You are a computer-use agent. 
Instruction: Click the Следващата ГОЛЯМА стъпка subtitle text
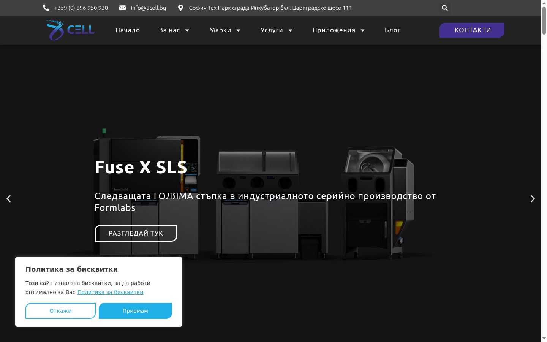[x=265, y=202]
